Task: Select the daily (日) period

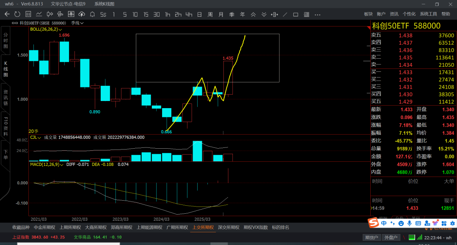Action: coord(199,14)
